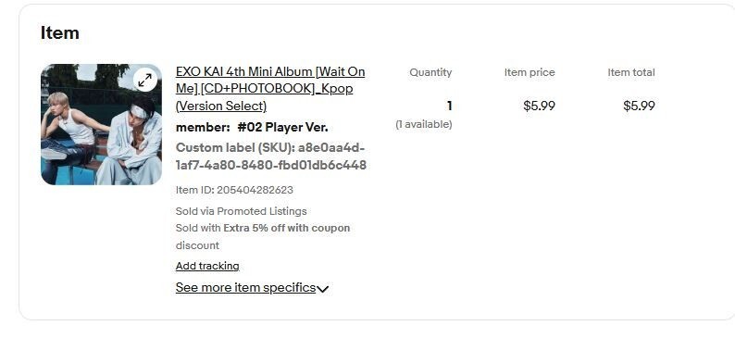This screenshot has width=735, height=338.
Task: Click Extra 5% off with coupon text
Action: pos(286,229)
